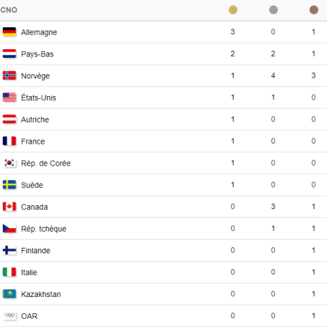Image resolution: width=327 pixels, height=327 pixels.
Task: Click the gold medal column header
Action: (233, 10)
